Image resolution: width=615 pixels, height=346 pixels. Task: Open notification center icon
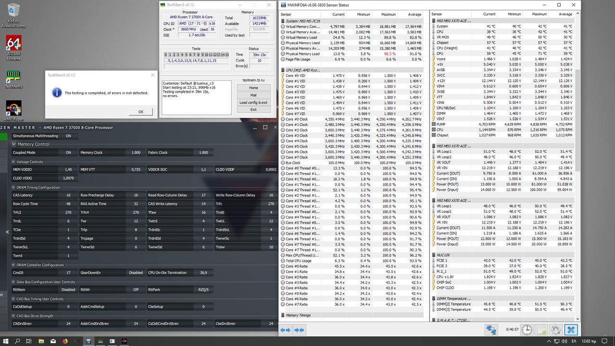[x=604, y=341]
